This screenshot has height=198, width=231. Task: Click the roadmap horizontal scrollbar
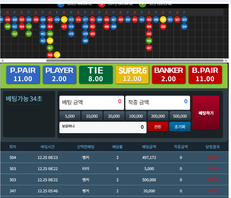tap(135, 60)
